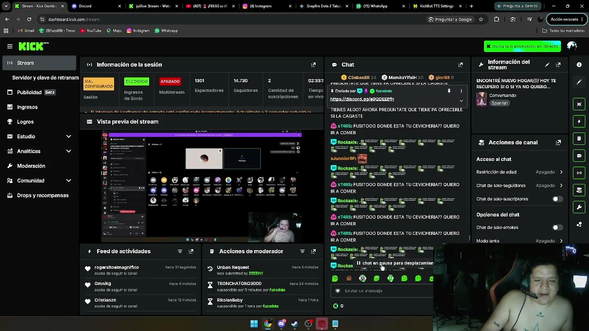Open filter for Acciones de moderador
589x331 pixels.
(x=302, y=251)
